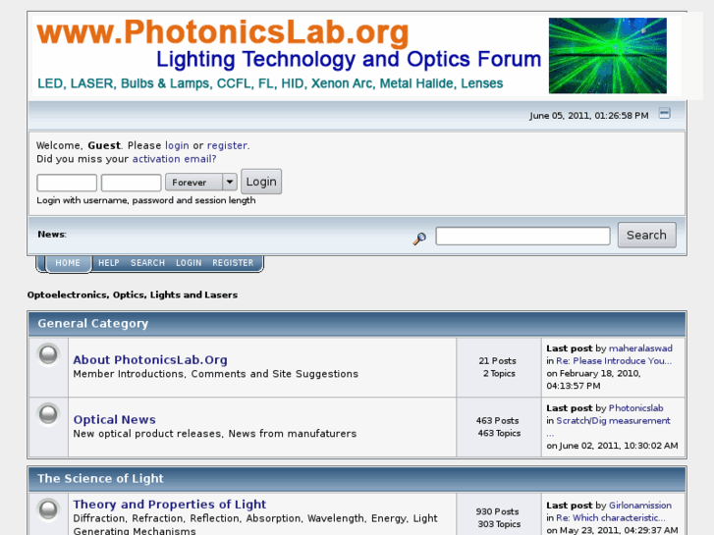Collapse the header using the minus icon

click(664, 113)
